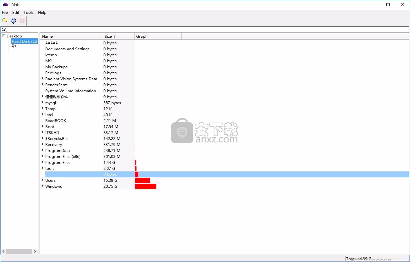Click the tree panel scroll left arrow
The width and height of the screenshot is (410, 262).
(x=3, y=251)
